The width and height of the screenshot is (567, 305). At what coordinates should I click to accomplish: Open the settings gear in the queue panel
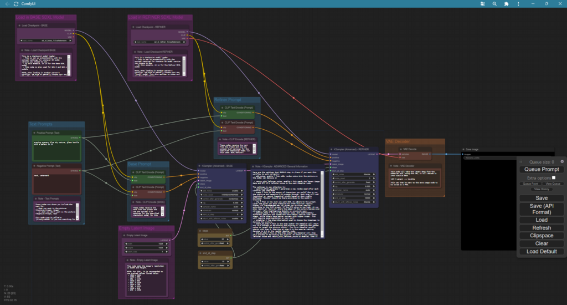(x=562, y=161)
